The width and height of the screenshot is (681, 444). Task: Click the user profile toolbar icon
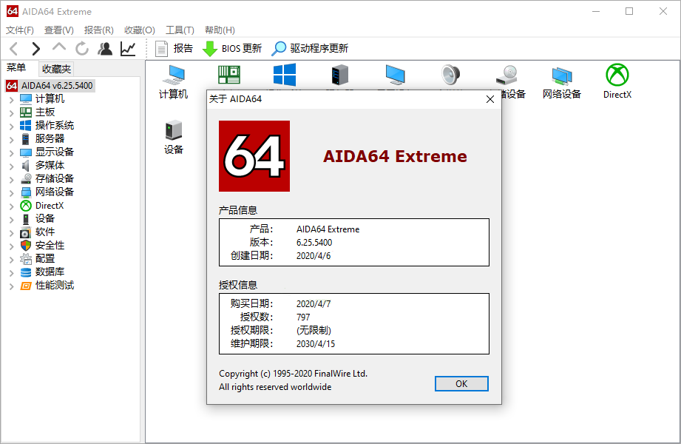(x=105, y=49)
